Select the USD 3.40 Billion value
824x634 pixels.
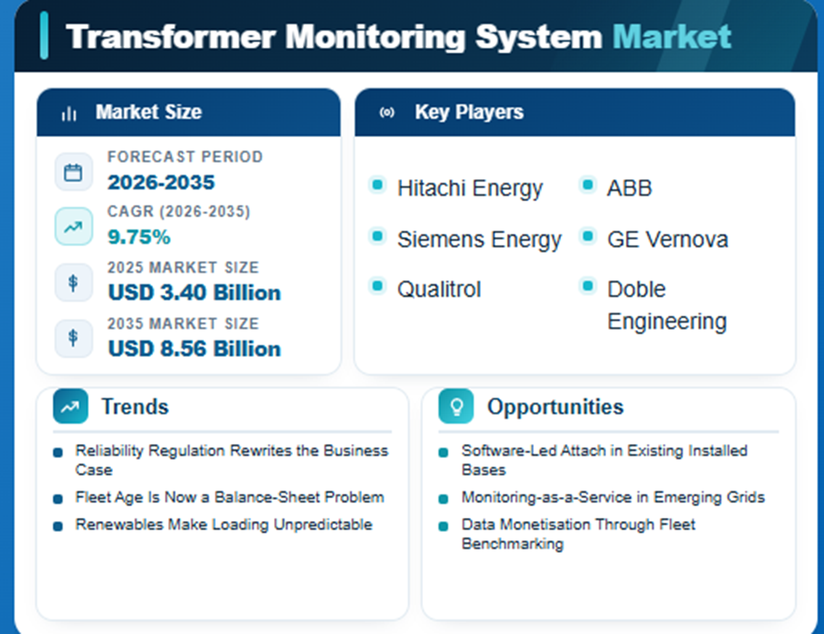coord(194,293)
